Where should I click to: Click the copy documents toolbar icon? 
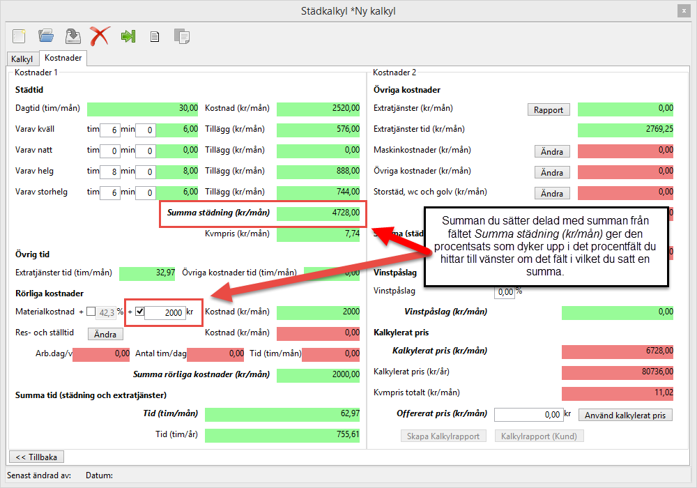pyautogui.click(x=181, y=36)
